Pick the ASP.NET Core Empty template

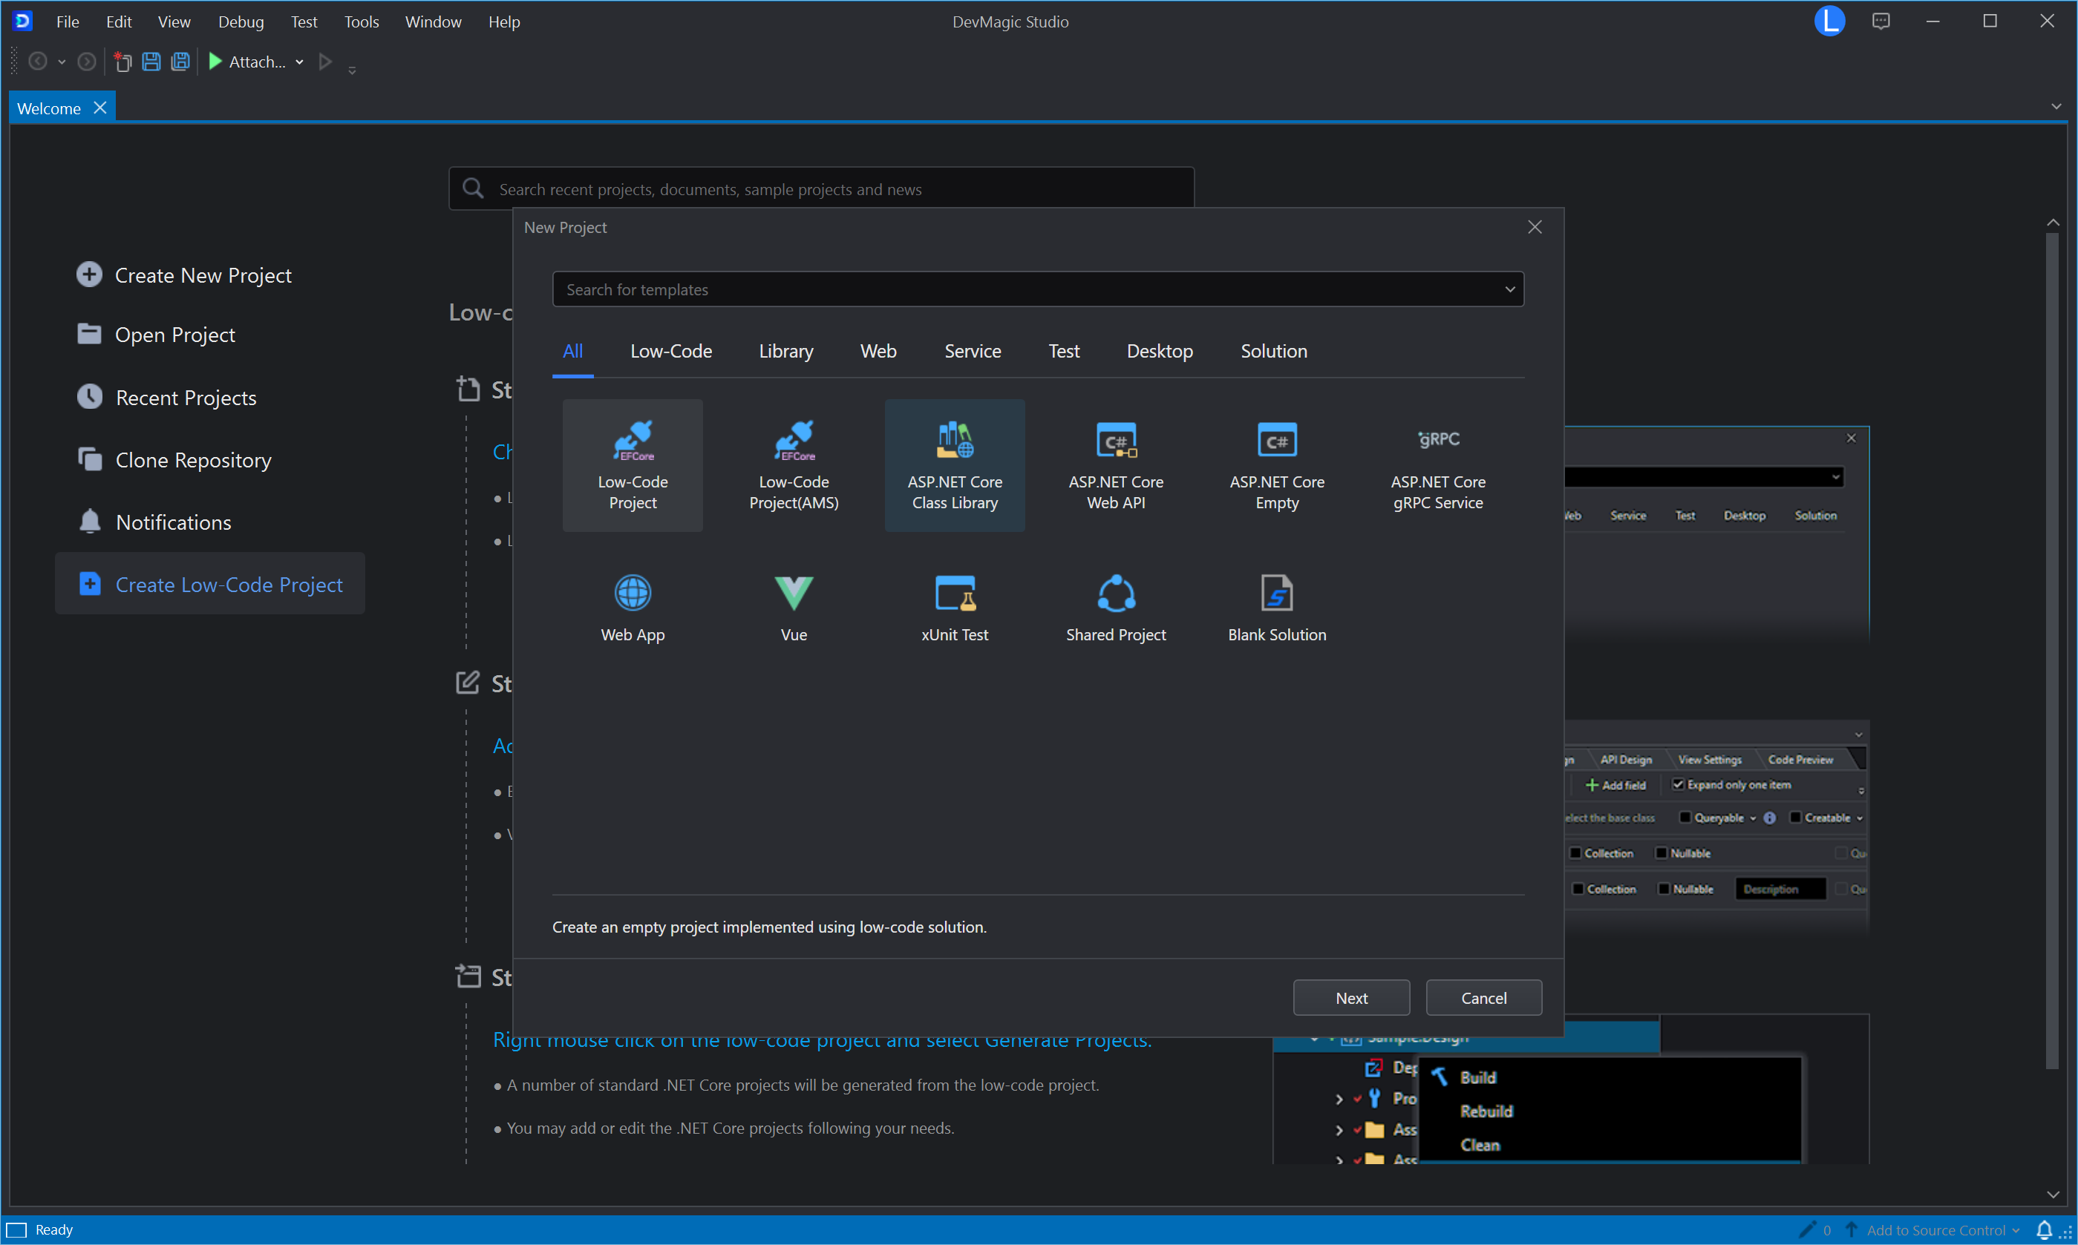point(1276,464)
